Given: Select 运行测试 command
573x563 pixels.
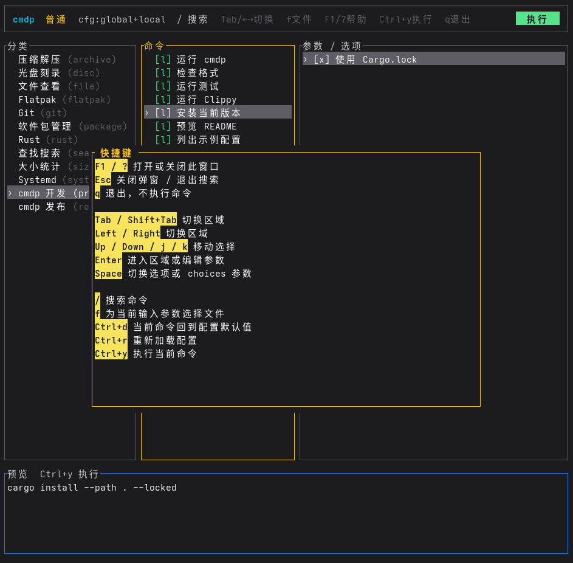Looking at the screenshot, I should click(187, 86).
